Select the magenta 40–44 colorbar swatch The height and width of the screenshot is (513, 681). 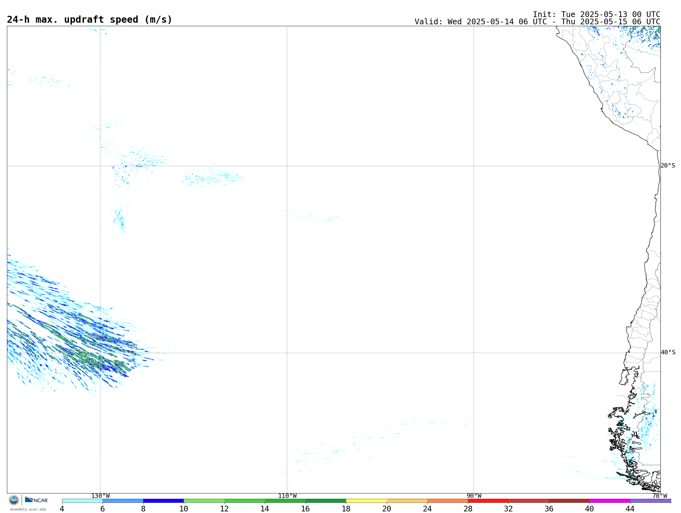point(610,501)
